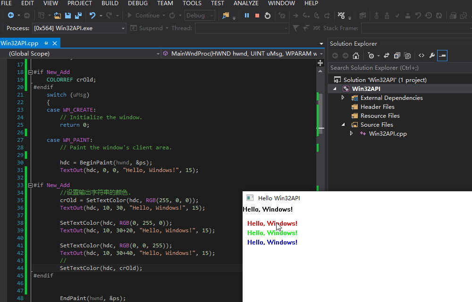Click the Collapse All icon in Solution Explorer
The height and width of the screenshot is (302, 472).
pos(397,55)
